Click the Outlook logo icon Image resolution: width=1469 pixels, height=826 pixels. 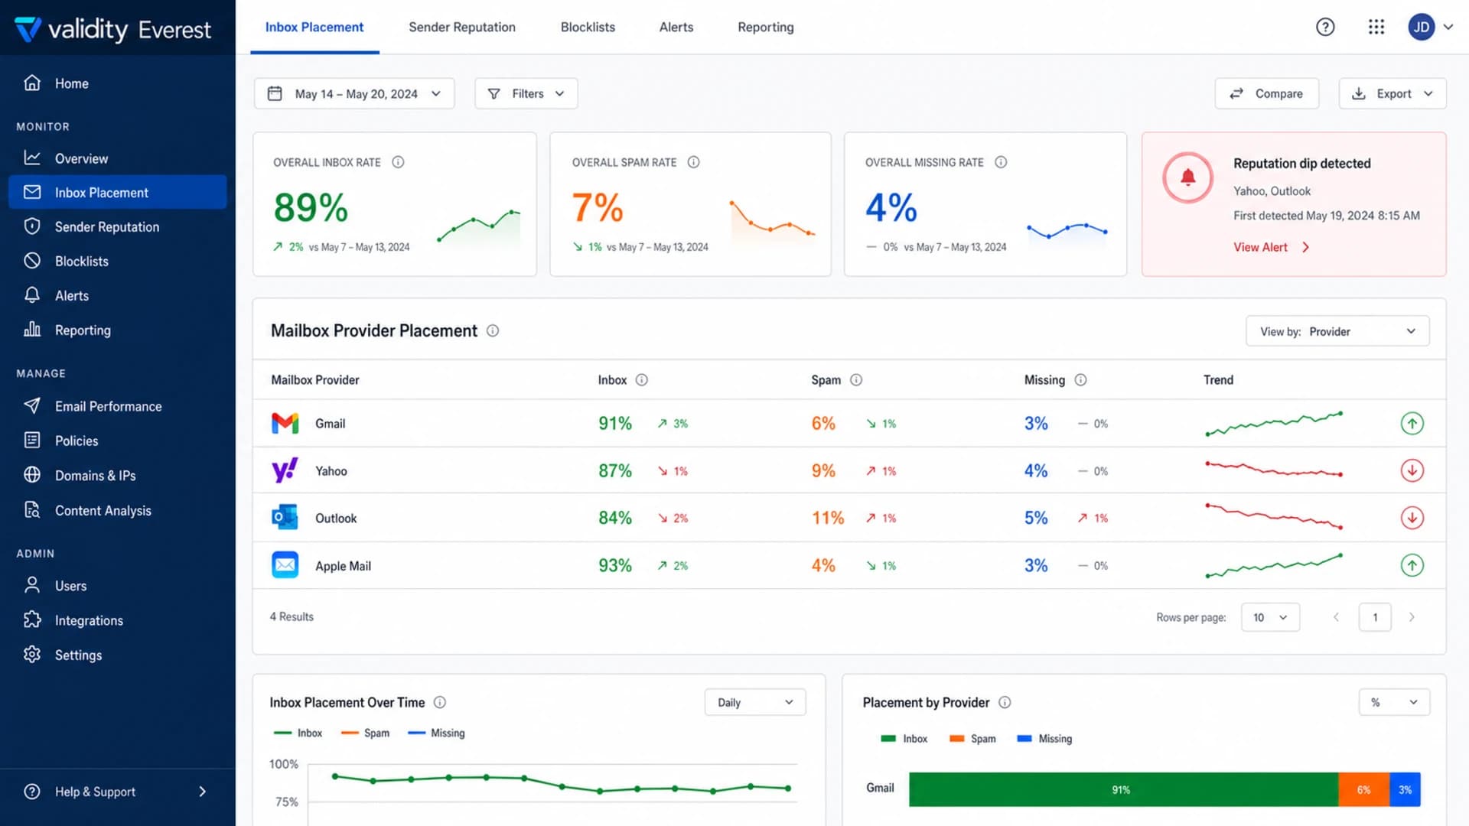coord(285,518)
